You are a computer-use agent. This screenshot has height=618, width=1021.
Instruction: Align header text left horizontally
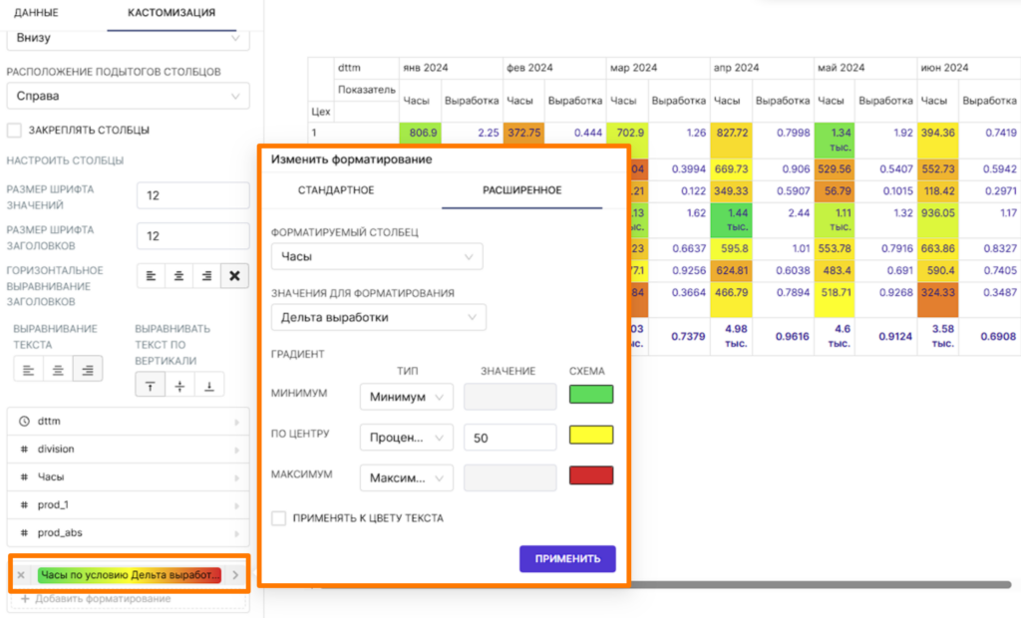tap(152, 276)
